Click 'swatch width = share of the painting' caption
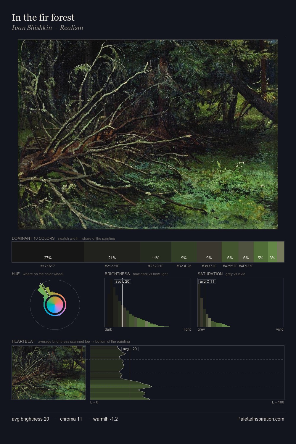Image resolution: width=296 pixels, height=444 pixels. coord(86,239)
